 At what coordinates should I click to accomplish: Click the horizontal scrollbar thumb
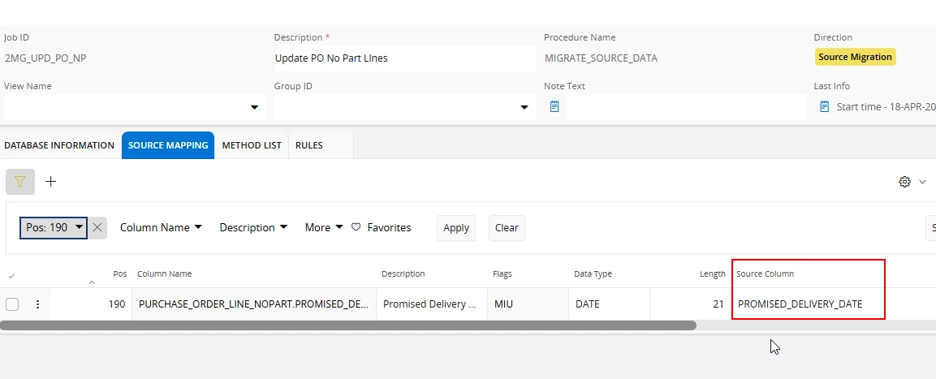coord(347,325)
